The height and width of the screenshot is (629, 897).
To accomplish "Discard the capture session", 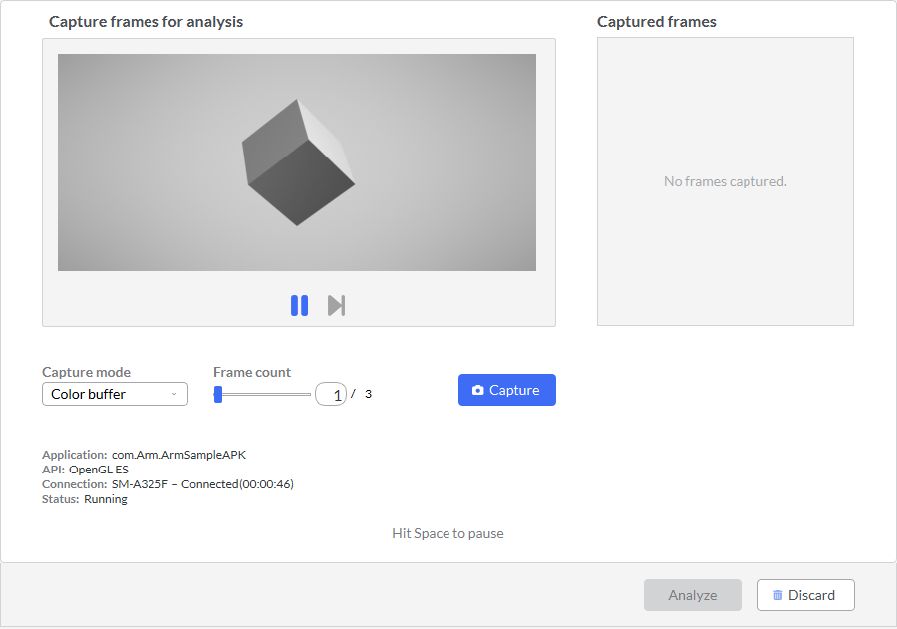I will [x=806, y=595].
